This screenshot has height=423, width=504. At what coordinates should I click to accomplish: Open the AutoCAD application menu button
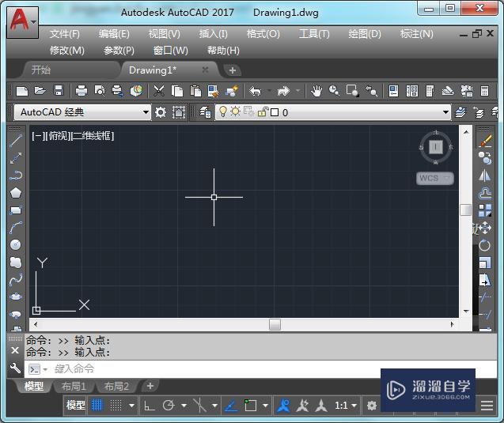(x=22, y=22)
